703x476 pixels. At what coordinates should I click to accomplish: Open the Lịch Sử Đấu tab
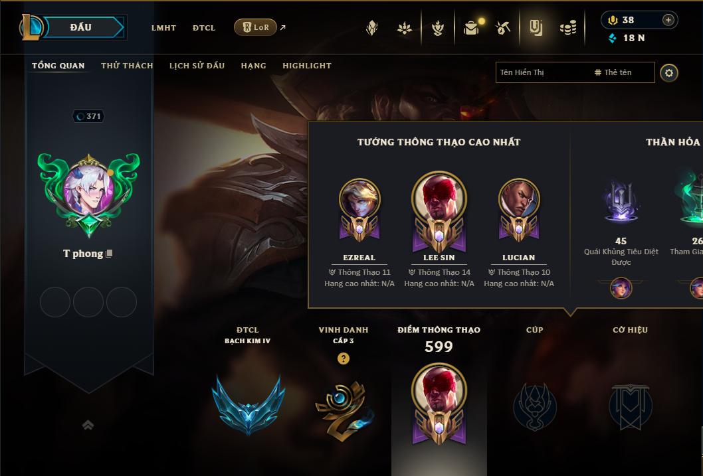coord(197,66)
